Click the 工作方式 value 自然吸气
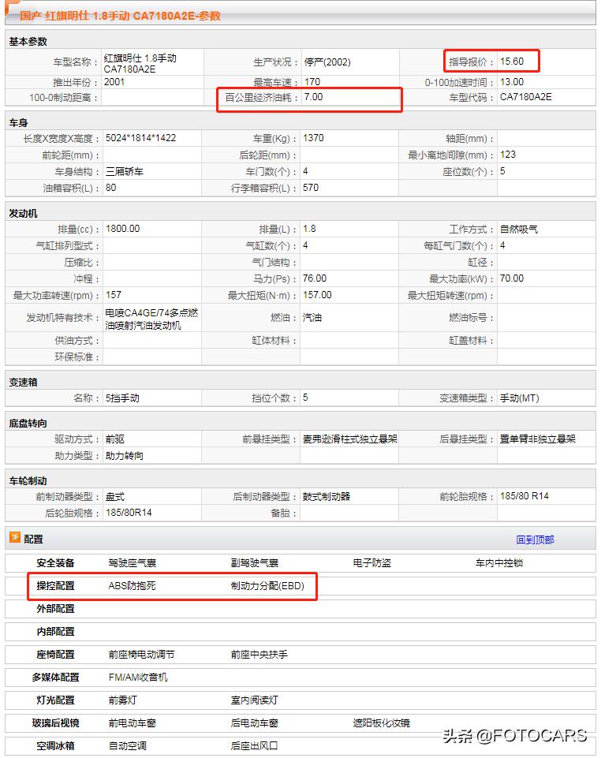The image size is (601, 758). [519, 230]
